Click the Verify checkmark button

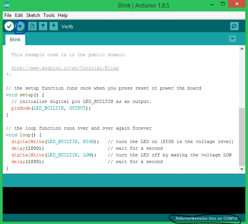(9, 26)
